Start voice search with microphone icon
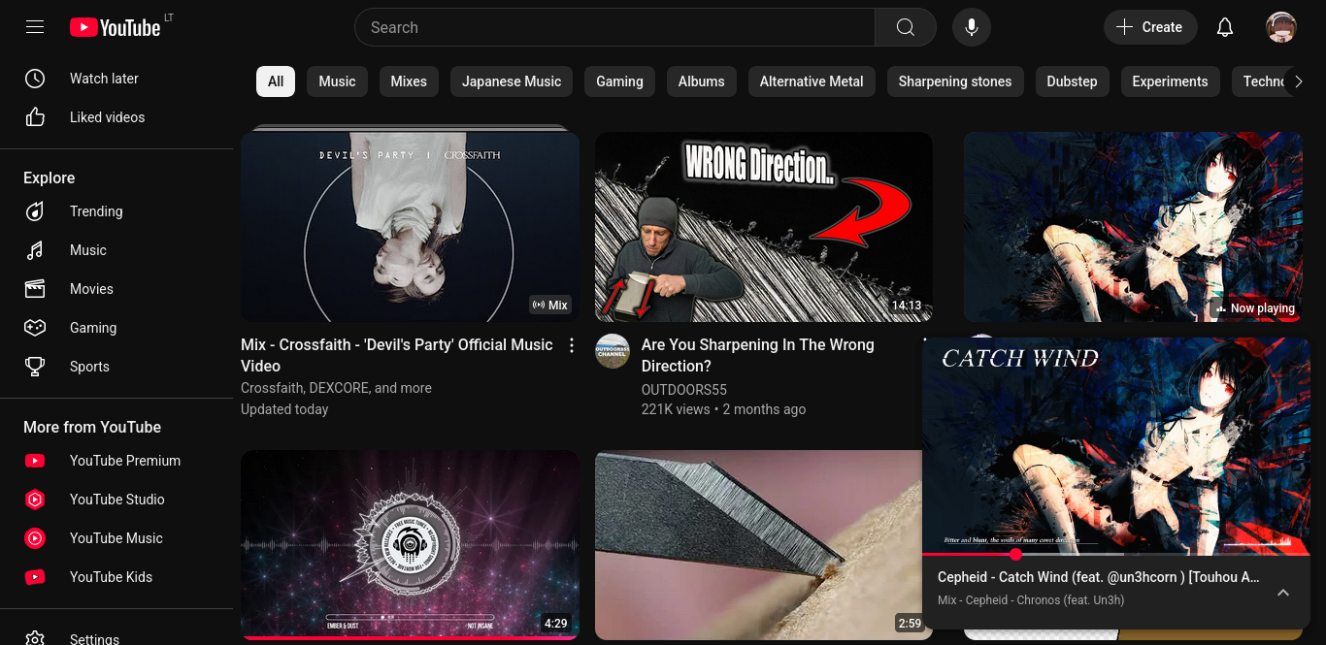Image resolution: width=1326 pixels, height=645 pixels. 971,27
